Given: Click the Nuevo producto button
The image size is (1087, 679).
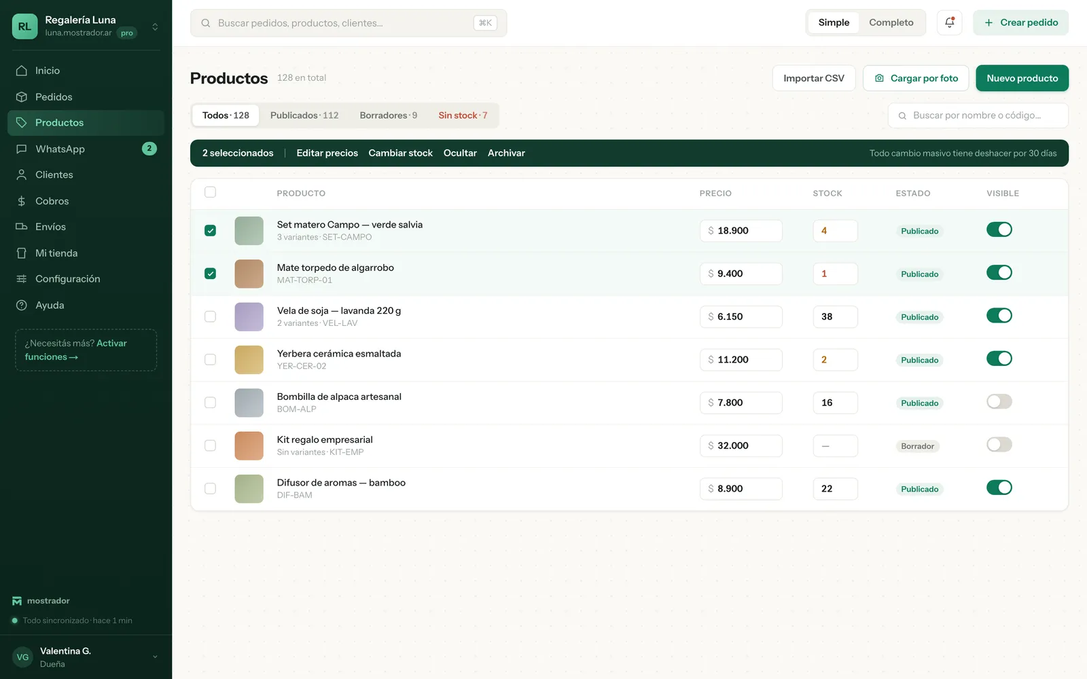Looking at the screenshot, I should [1022, 78].
